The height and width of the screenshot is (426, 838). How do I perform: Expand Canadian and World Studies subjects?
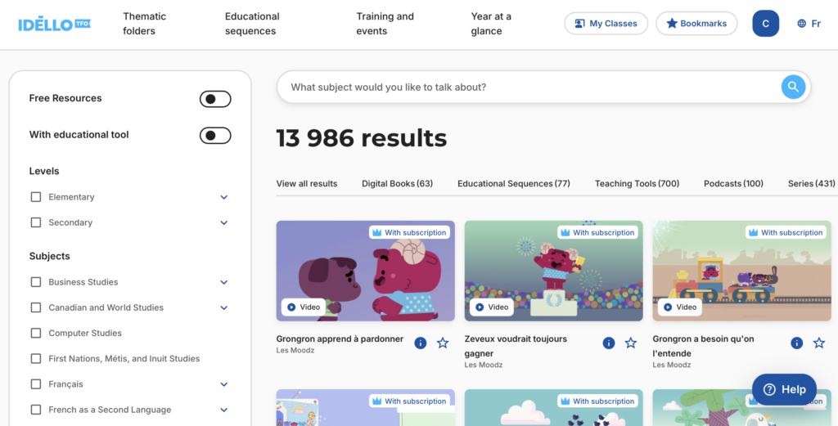coord(224,307)
